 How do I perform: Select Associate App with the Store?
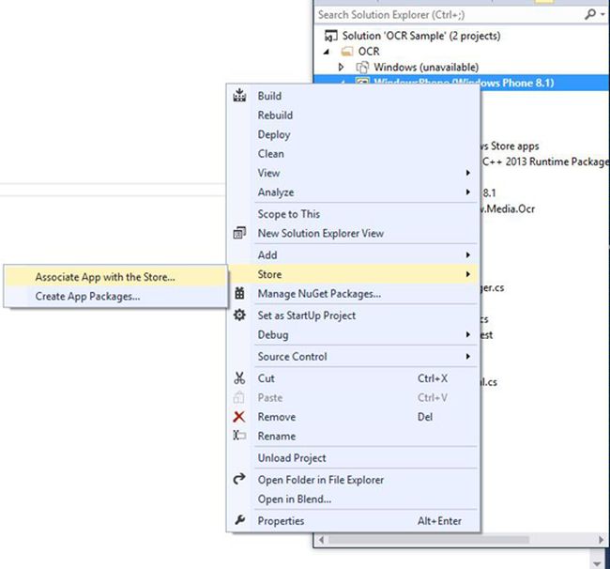click(116, 277)
